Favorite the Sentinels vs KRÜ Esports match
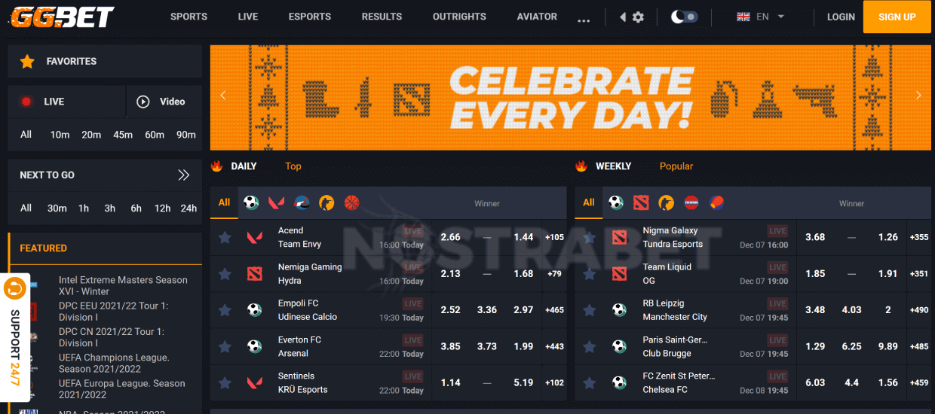 coord(225,383)
